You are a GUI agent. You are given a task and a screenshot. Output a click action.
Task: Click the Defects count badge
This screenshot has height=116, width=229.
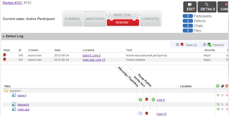coord(188,21)
